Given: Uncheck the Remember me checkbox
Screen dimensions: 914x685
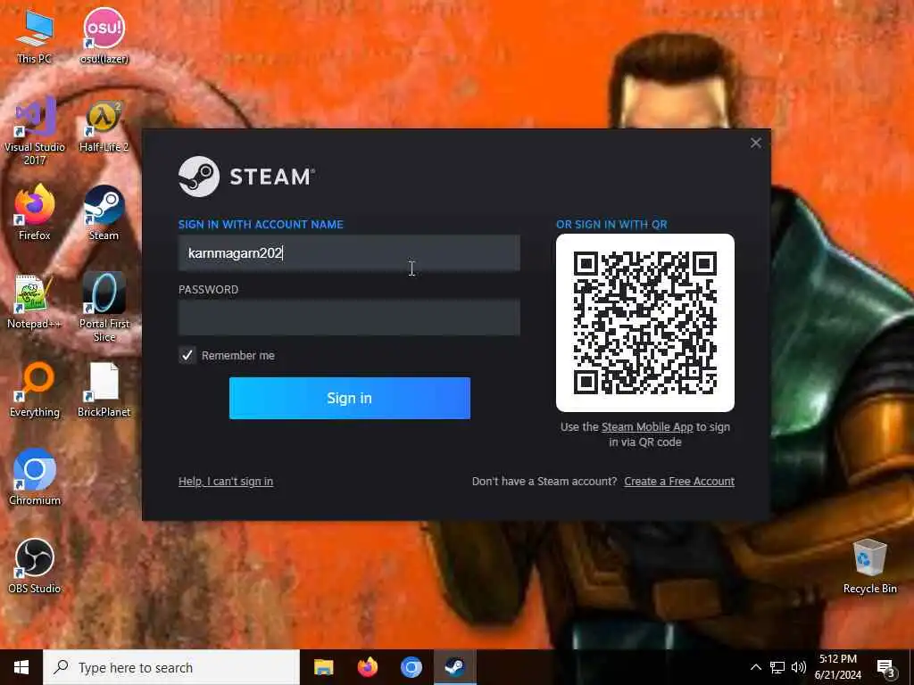Looking at the screenshot, I should pyautogui.click(x=187, y=355).
